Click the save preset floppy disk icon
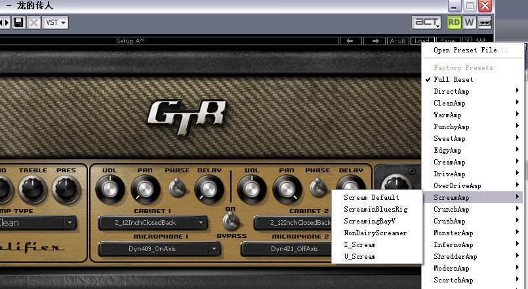Screen dimensions: 528x289 click(19, 23)
